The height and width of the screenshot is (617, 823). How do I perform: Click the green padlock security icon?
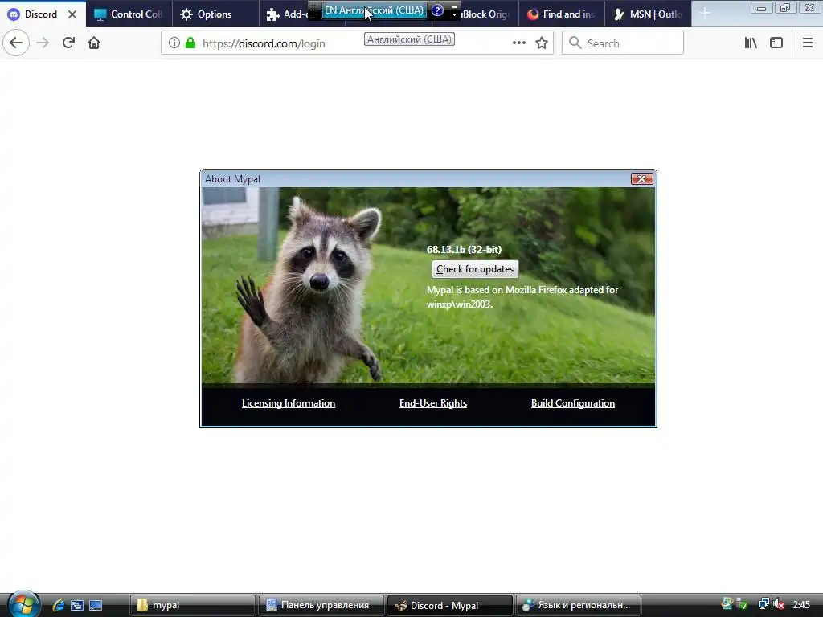pos(190,43)
